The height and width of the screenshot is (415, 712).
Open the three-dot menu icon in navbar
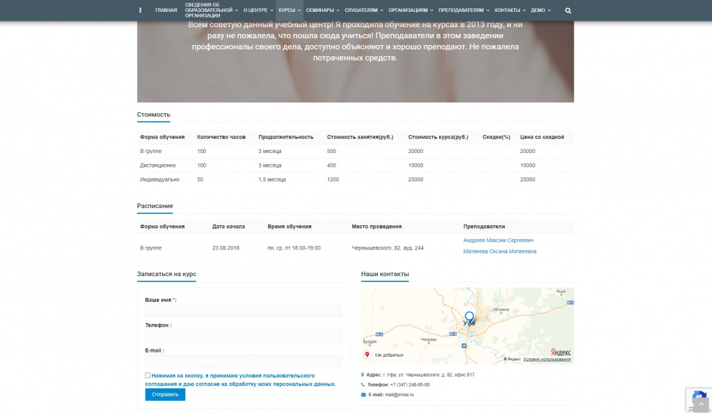pyautogui.click(x=140, y=10)
